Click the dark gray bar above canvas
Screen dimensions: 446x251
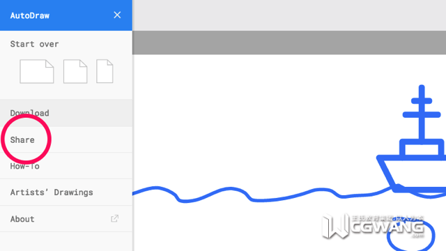[x=289, y=43]
